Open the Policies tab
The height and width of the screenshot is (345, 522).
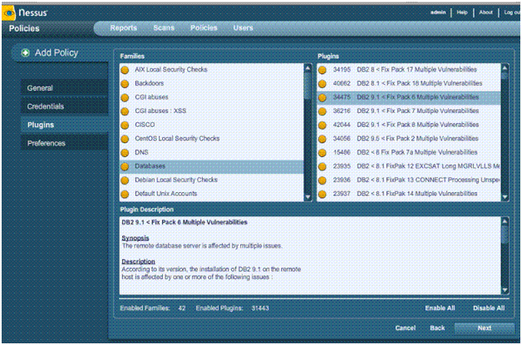click(x=204, y=28)
